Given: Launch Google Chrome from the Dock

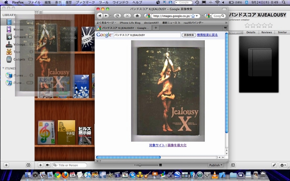Looking at the screenshot, I should tap(58, 175).
